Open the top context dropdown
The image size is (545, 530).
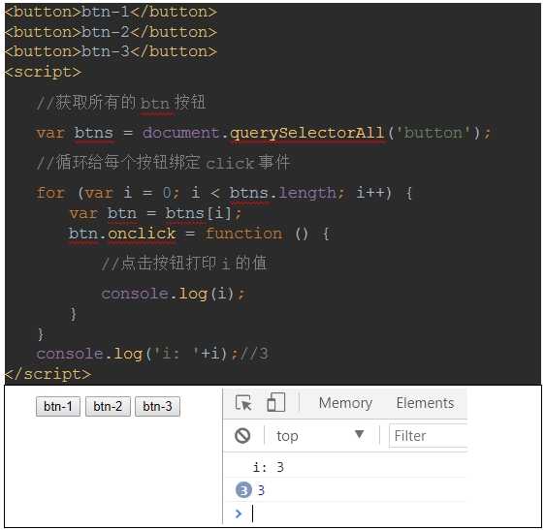pyautogui.click(x=320, y=436)
